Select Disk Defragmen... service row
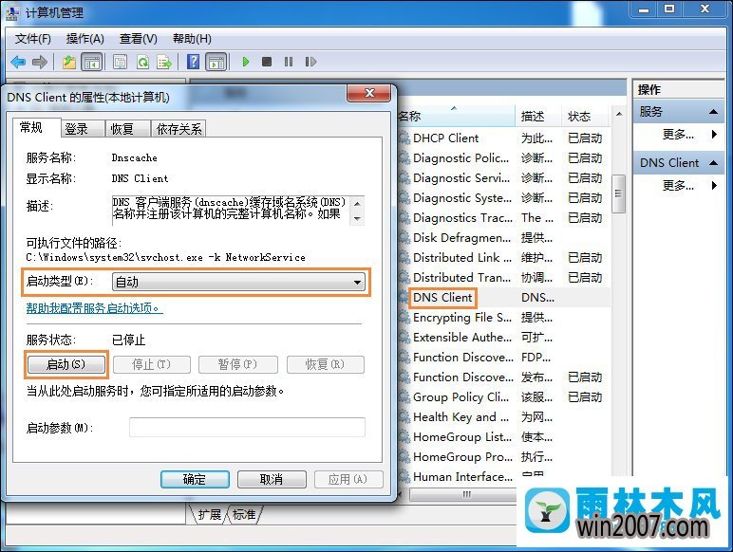This screenshot has height=552, width=733. coord(502,238)
